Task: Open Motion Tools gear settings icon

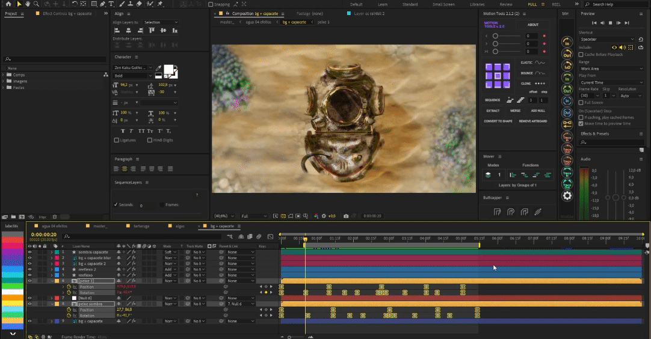Action: coord(567,195)
